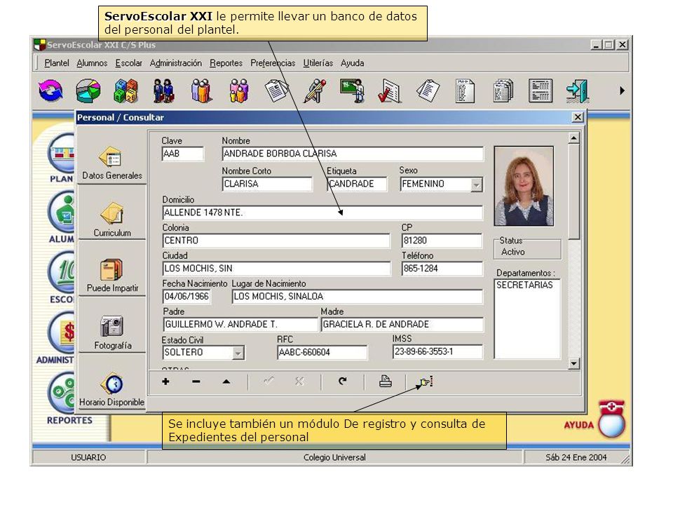The image size is (673, 505).
Task: Click the Lugar de Nacimiento field
Action: tap(358, 296)
